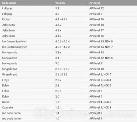Click the Donut code name cell
This screenshot has width=137, height=122.
[26, 102]
